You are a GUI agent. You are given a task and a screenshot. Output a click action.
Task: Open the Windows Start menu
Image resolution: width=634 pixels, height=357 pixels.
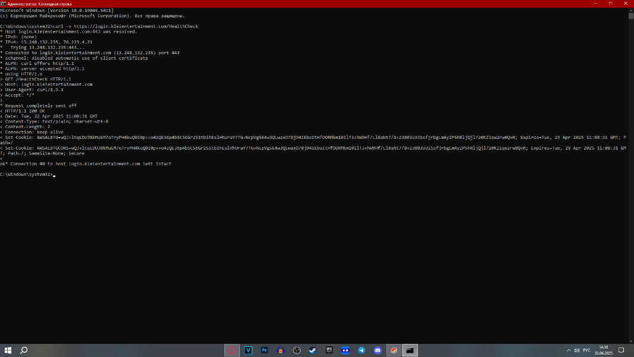coord(8,350)
